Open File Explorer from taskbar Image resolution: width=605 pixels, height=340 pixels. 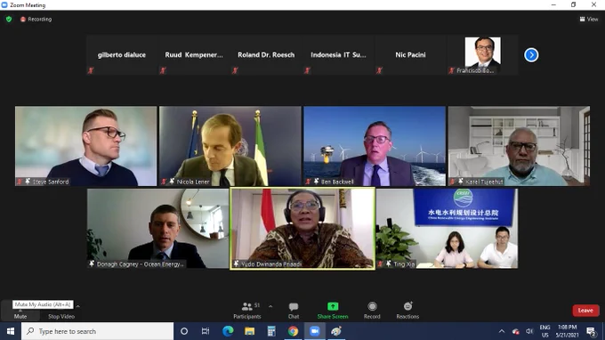pyautogui.click(x=250, y=331)
